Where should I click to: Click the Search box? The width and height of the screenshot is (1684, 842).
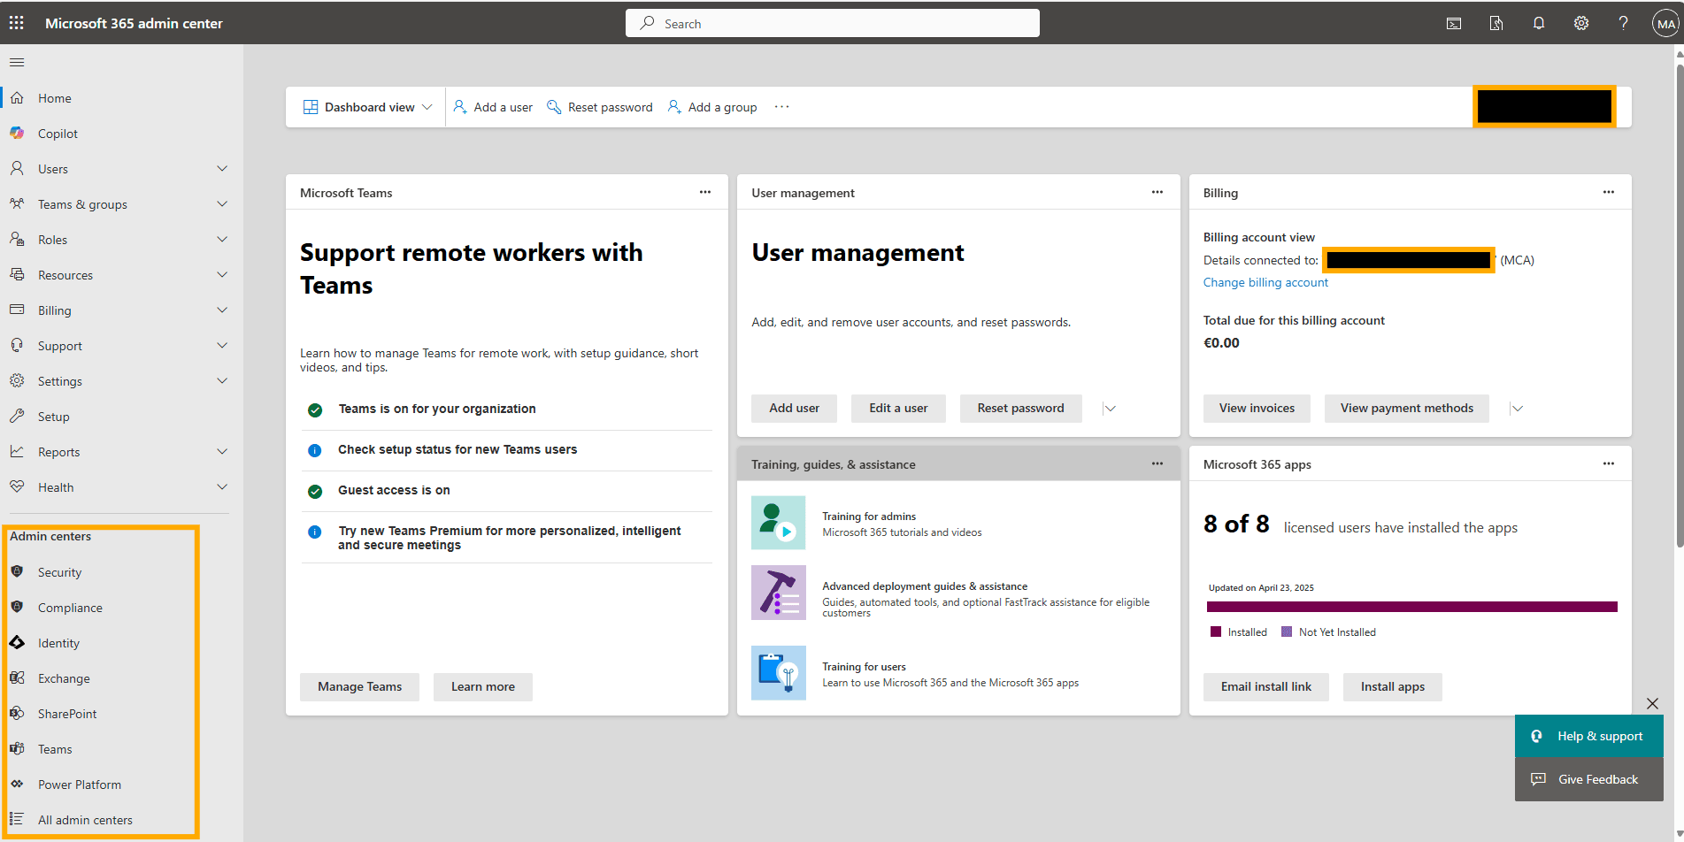point(832,23)
